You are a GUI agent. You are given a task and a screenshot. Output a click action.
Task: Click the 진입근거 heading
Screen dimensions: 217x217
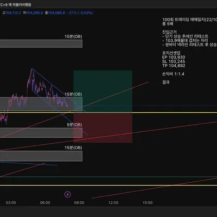coord(169,32)
